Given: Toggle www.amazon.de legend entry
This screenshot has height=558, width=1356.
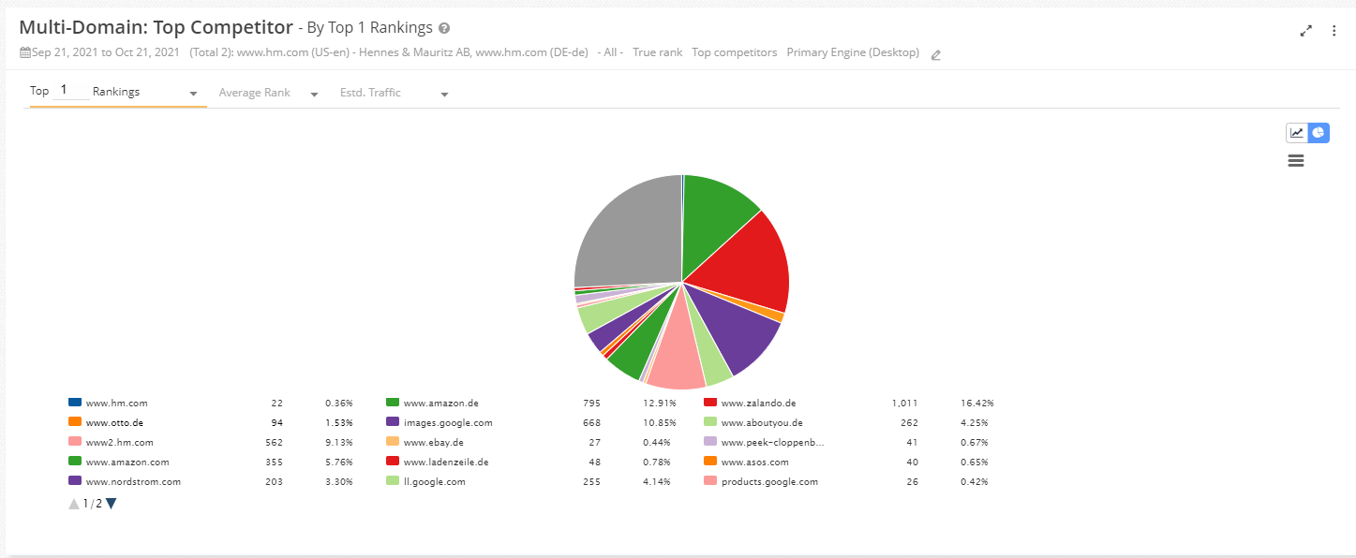Looking at the screenshot, I should click(x=440, y=404).
